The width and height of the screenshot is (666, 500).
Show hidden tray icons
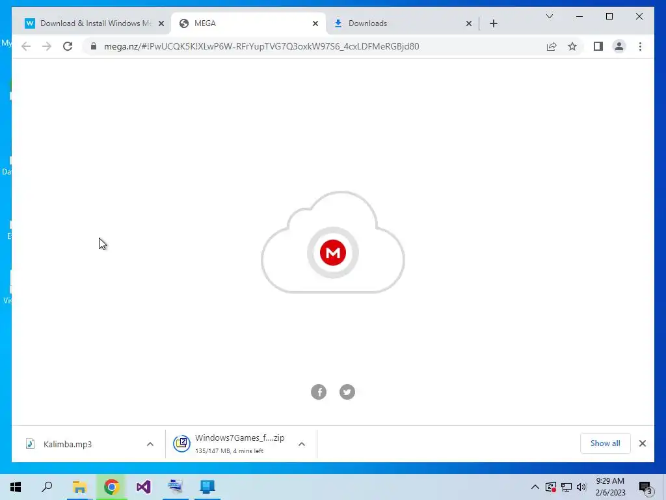tap(535, 487)
